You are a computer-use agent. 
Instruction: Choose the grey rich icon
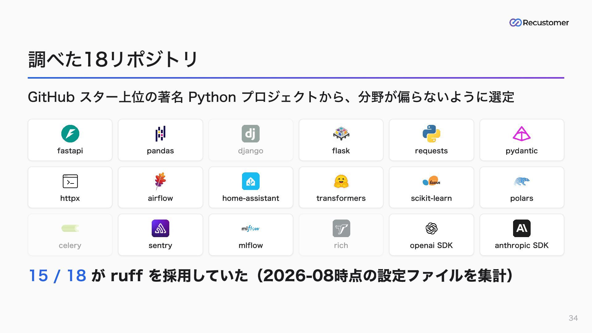click(341, 228)
